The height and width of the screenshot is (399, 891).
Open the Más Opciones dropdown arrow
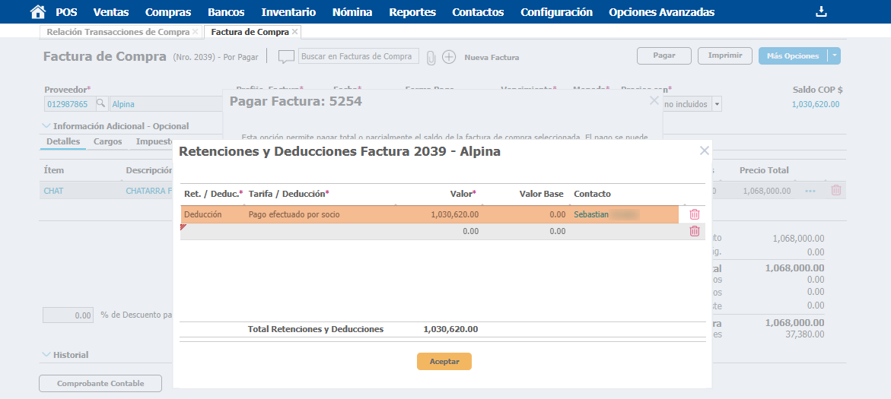pos(834,55)
